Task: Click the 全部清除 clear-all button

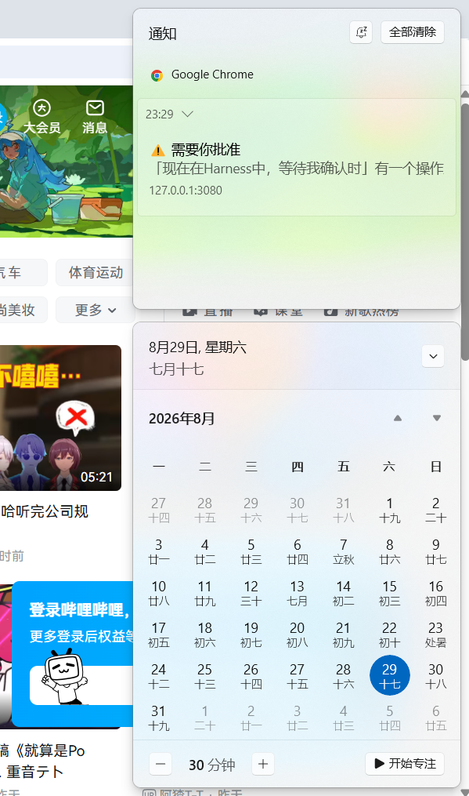Action: pos(412,32)
